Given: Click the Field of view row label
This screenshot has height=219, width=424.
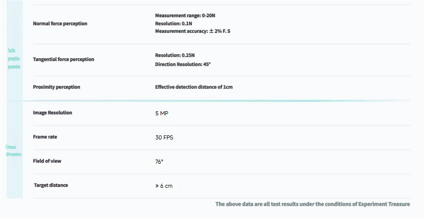Looking at the screenshot, I should [47, 161].
